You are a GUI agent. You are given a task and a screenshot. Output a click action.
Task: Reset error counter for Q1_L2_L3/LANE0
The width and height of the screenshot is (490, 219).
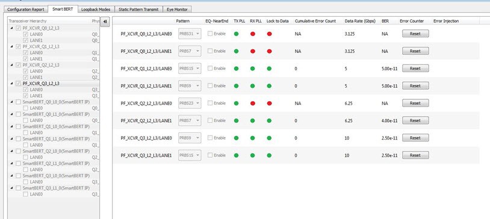click(415, 69)
